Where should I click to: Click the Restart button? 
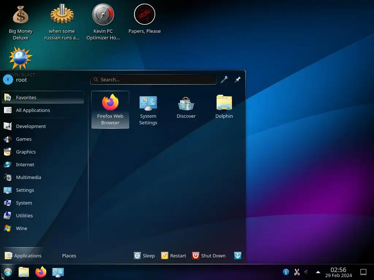[x=173, y=256]
